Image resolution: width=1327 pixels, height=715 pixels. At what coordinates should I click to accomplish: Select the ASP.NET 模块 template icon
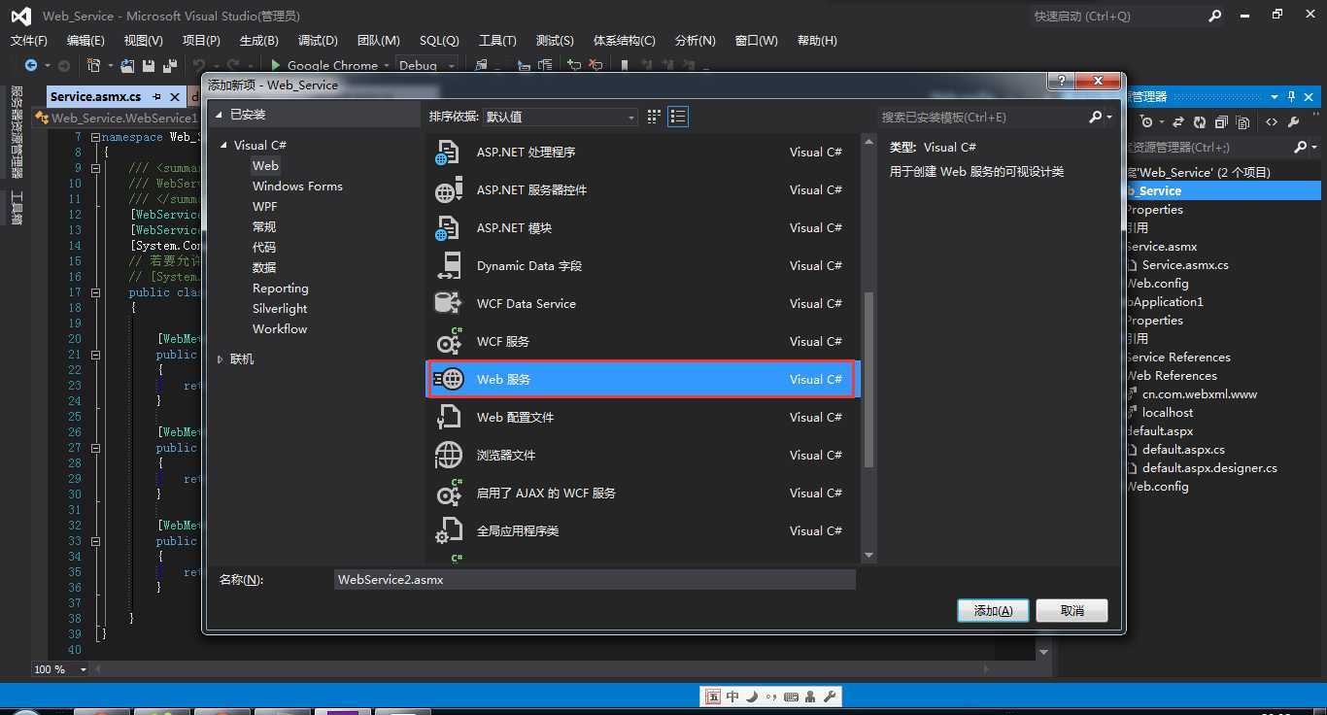(448, 228)
